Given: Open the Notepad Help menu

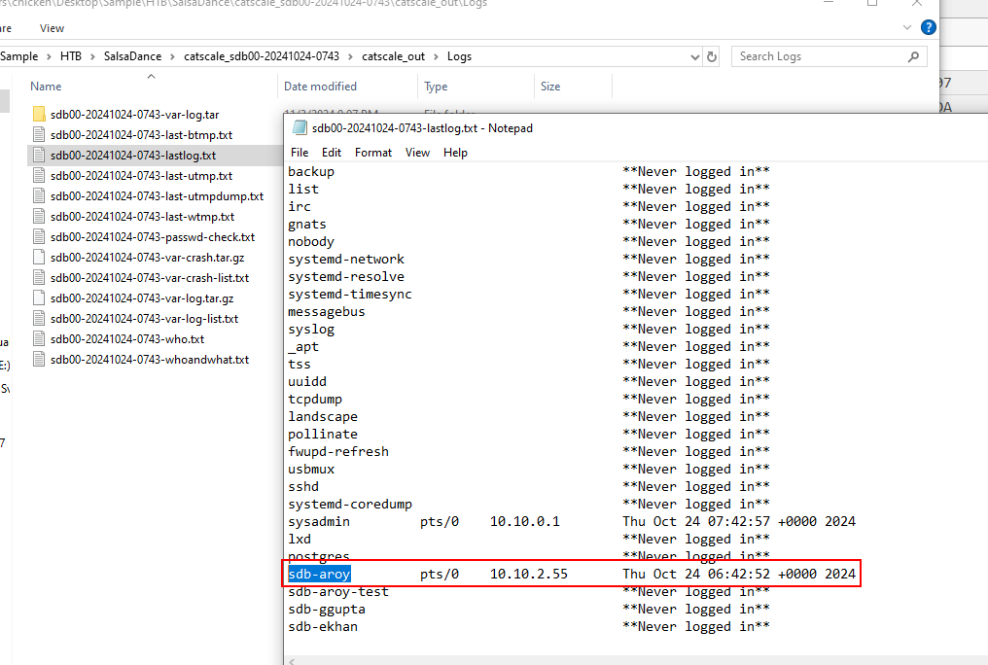Looking at the screenshot, I should coord(455,153).
